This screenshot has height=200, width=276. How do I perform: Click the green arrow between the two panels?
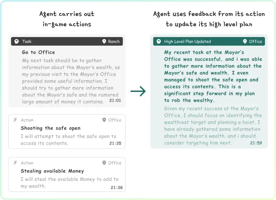click(x=138, y=92)
